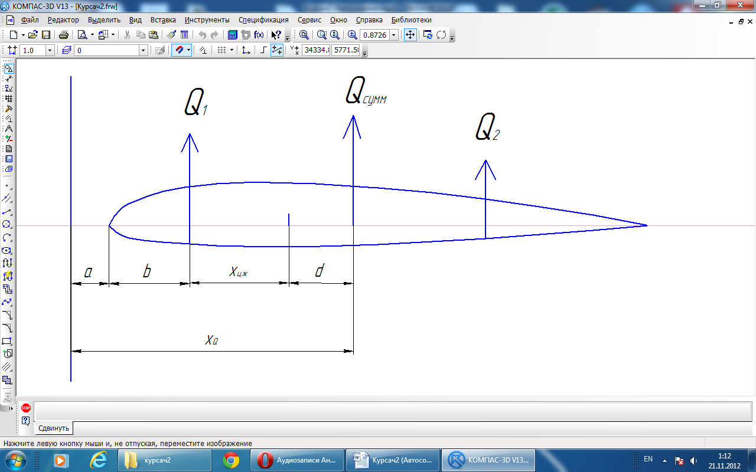Expand the print preview dropdown arrow
This screenshot has width=756, height=472.
pos(92,35)
